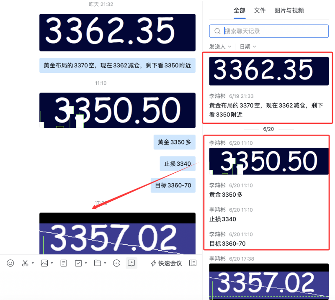Open the schedule calendar icon
Screen dimensions: 335x300
[x=78, y=263]
